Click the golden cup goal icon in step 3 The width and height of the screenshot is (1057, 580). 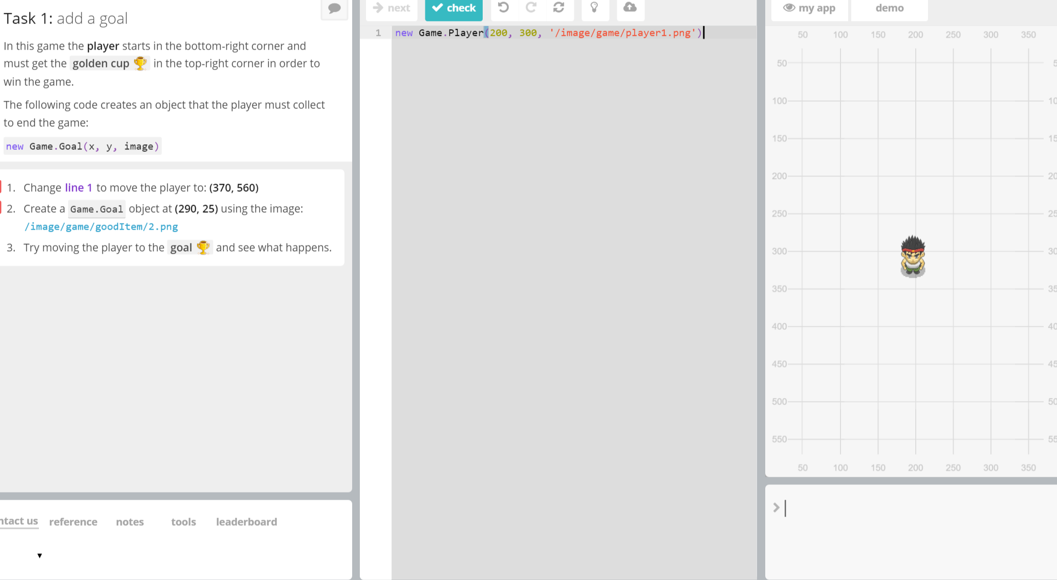pos(203,248)
